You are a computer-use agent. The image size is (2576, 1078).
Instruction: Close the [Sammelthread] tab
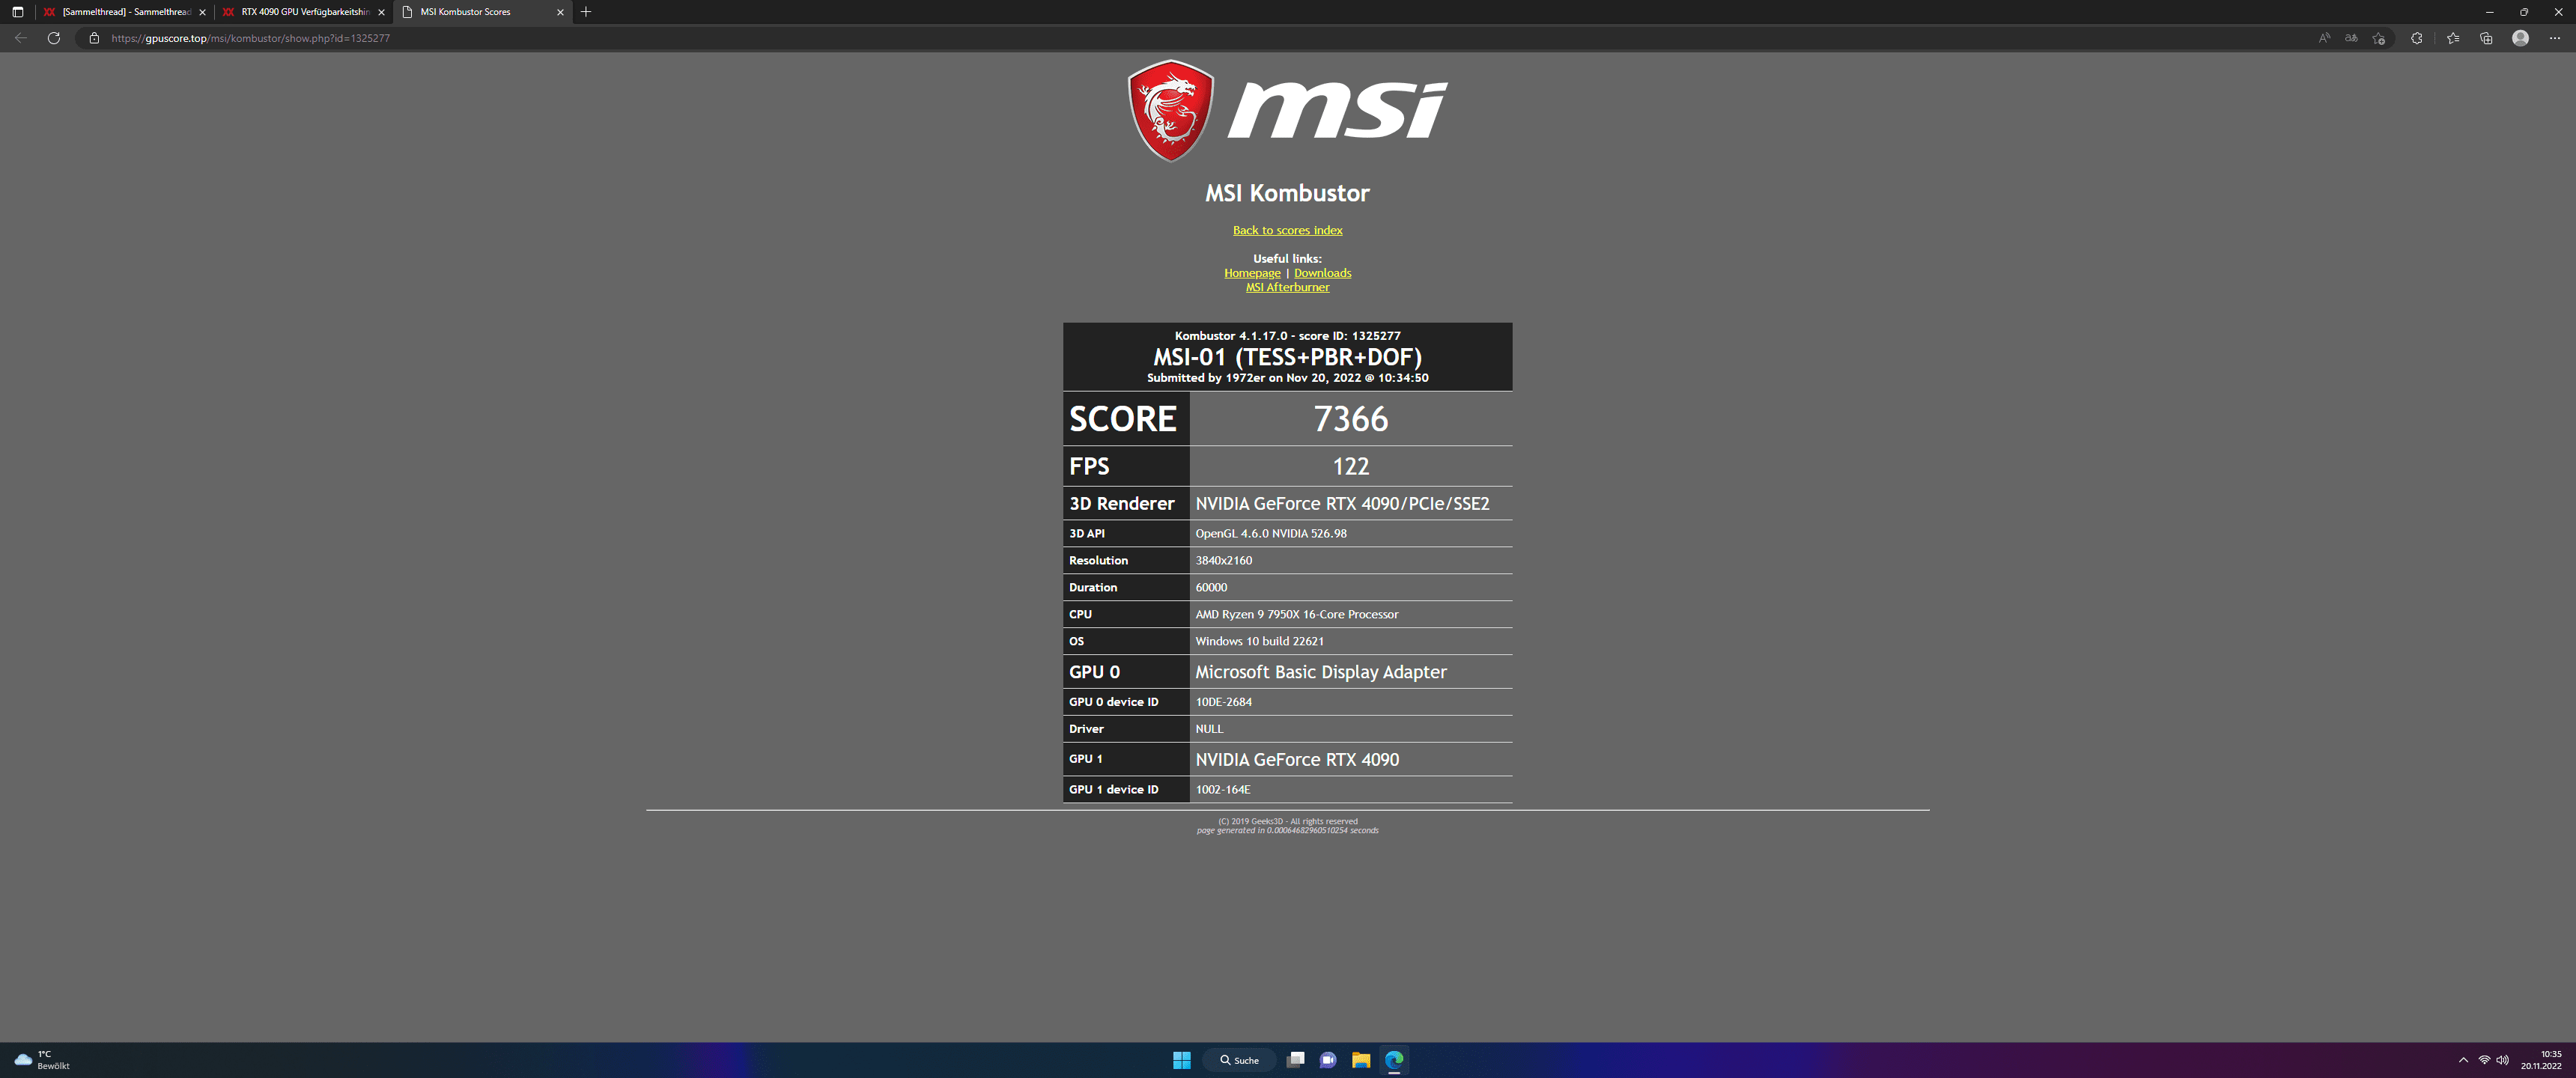point(202,12)
